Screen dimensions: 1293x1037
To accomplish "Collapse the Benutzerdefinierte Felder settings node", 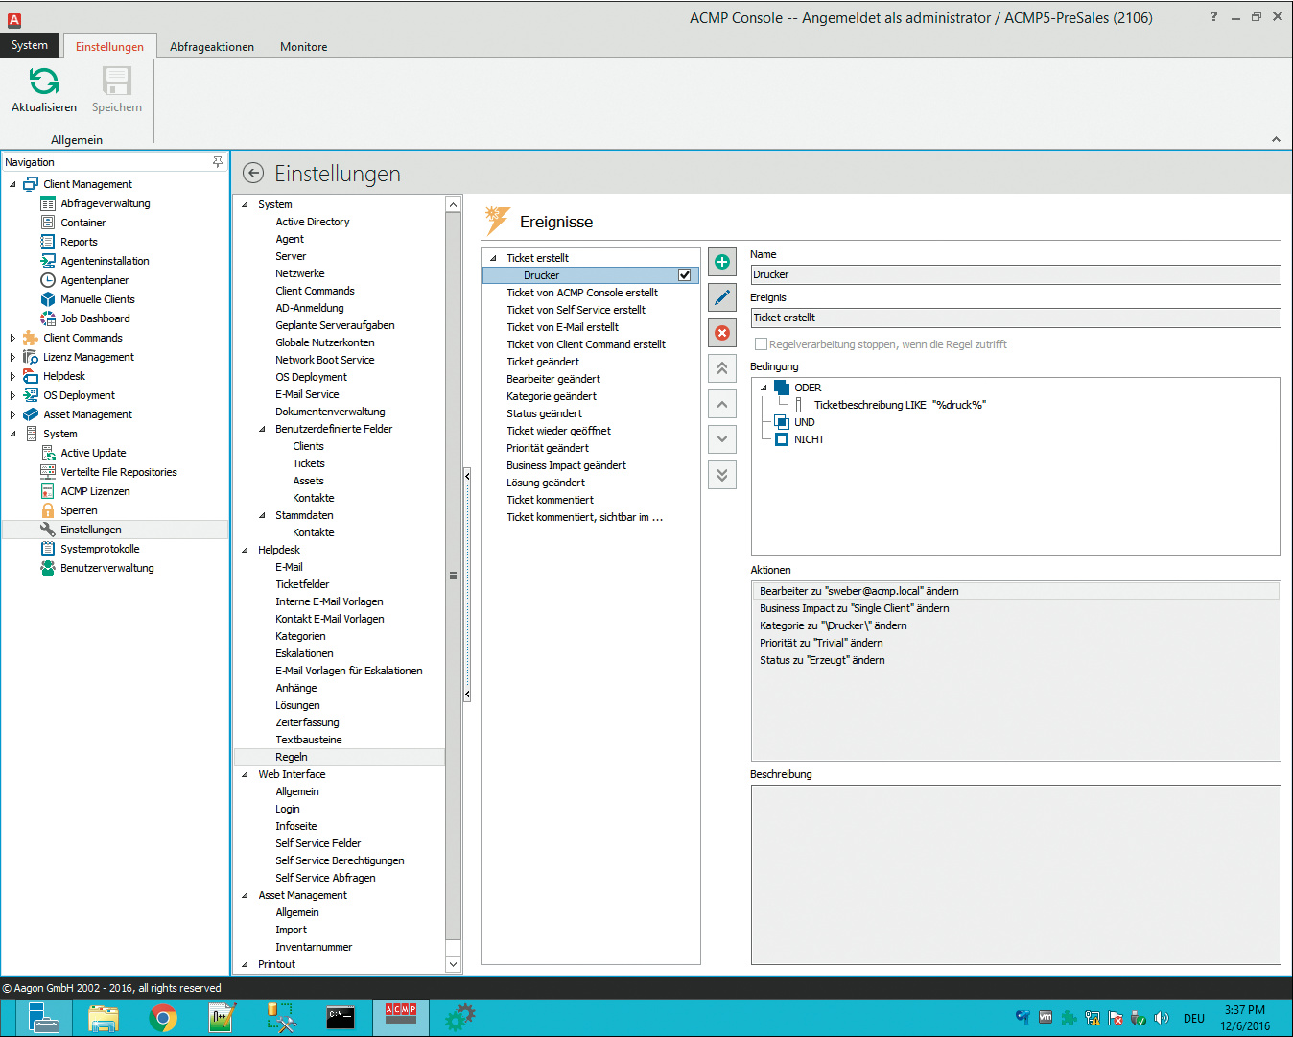I will click(263, 429).
